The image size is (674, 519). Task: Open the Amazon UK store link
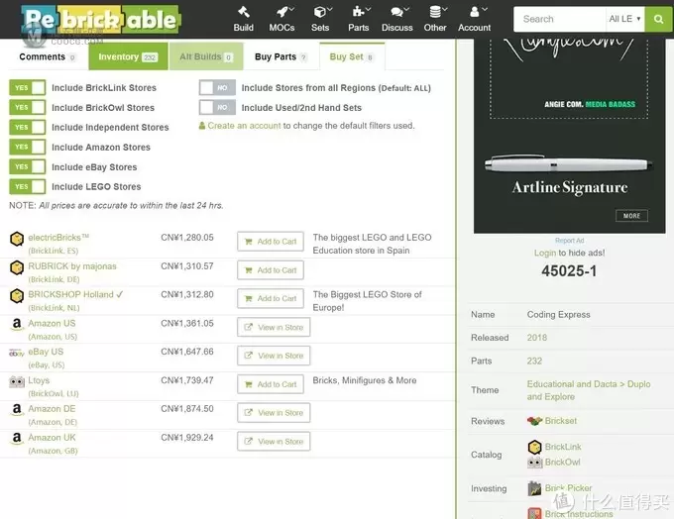pyautogui.click(x=52, y=438)
